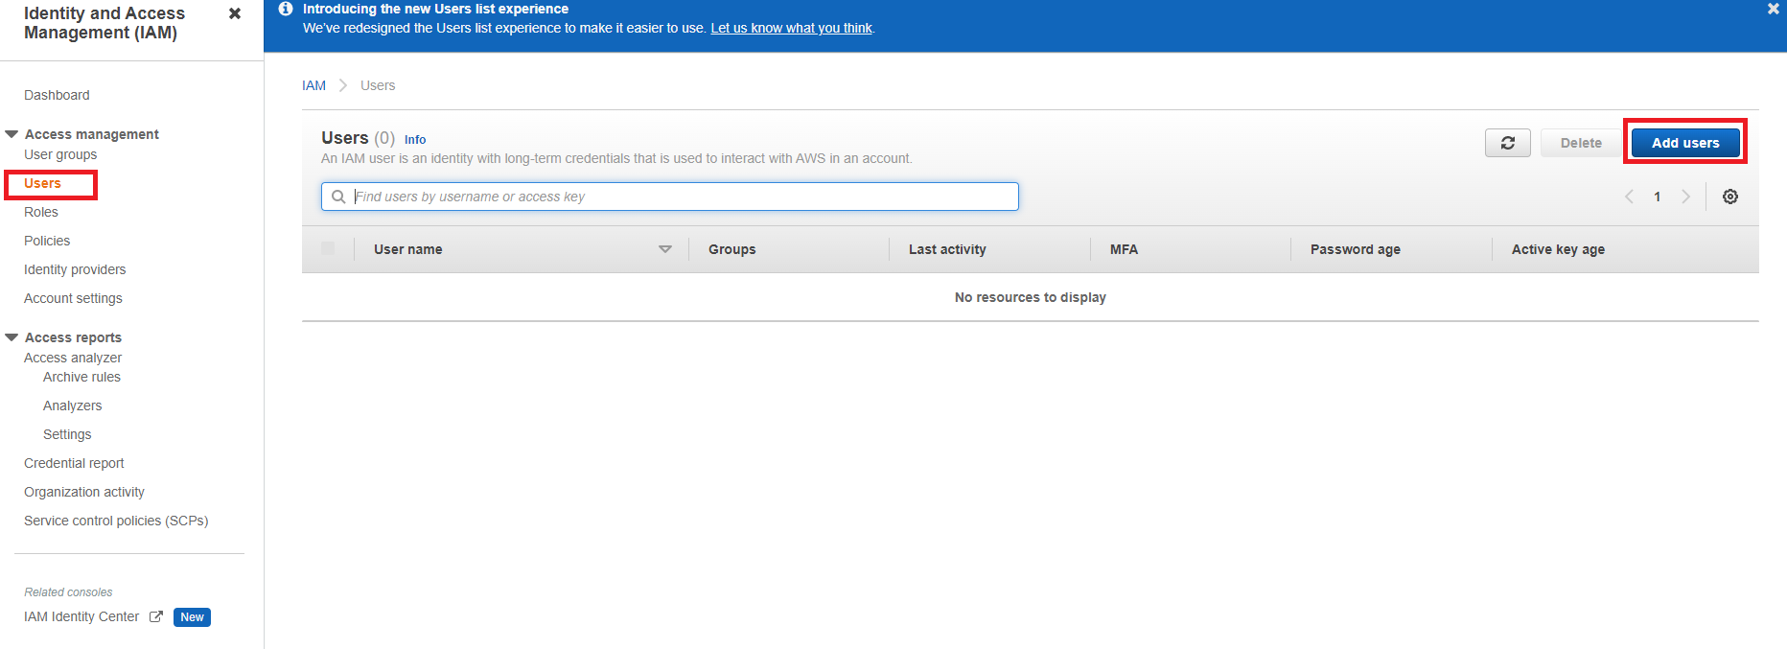The width and height of the screenshot is (1787, 649).
Task: Click the MFA column header
Action: (1124, 249)
